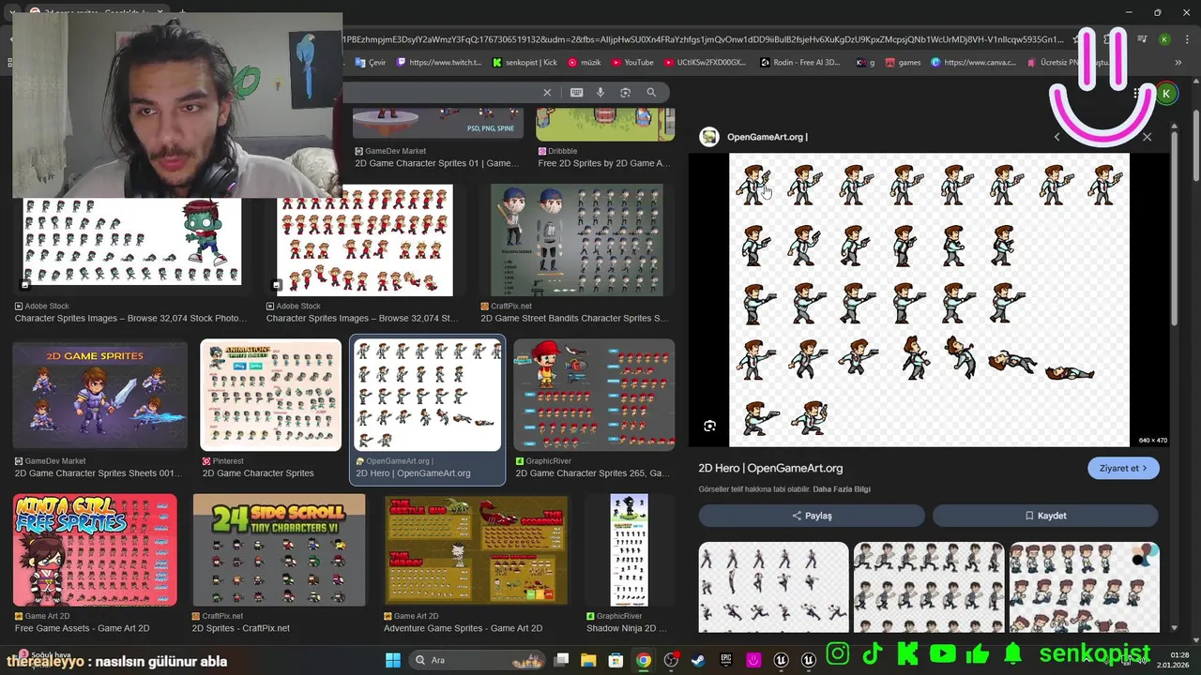Open the Pinterest 2D Game Character Sprites result
The width and height of the screenshot is (1201, 675).
(x=271, y=396)
